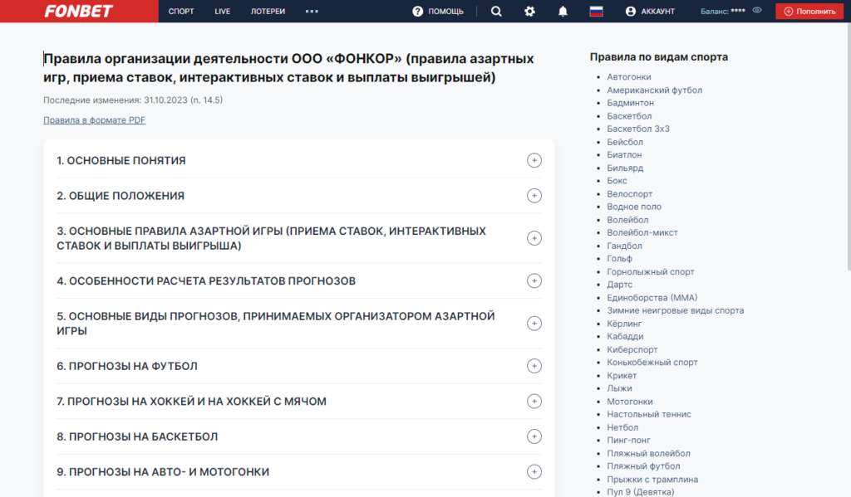Viewport: 851px width, 497px height.
Task: Open the Дартс rules link
Action: pyautogui.click(x=619, y=285)
